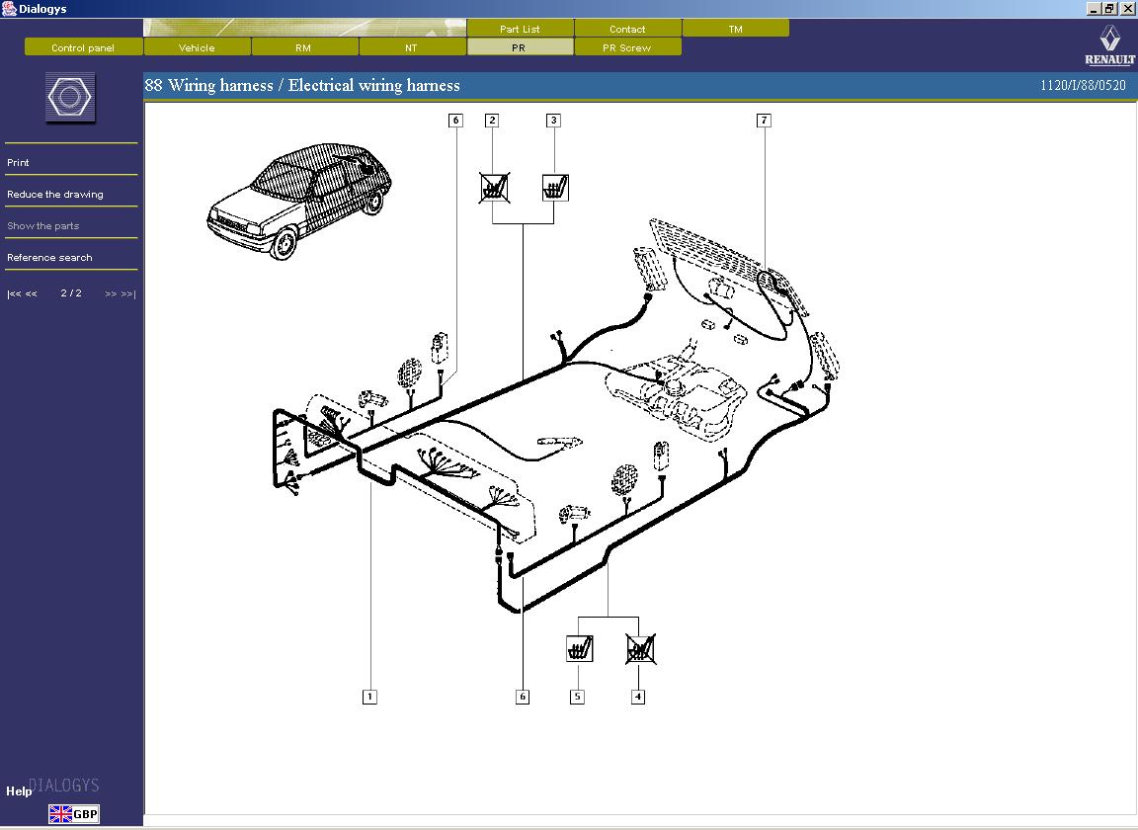The height and width of the screenshot is (830, 1138).
Task: Select callout number 1 in the diagram
Action: click(369, 697)
